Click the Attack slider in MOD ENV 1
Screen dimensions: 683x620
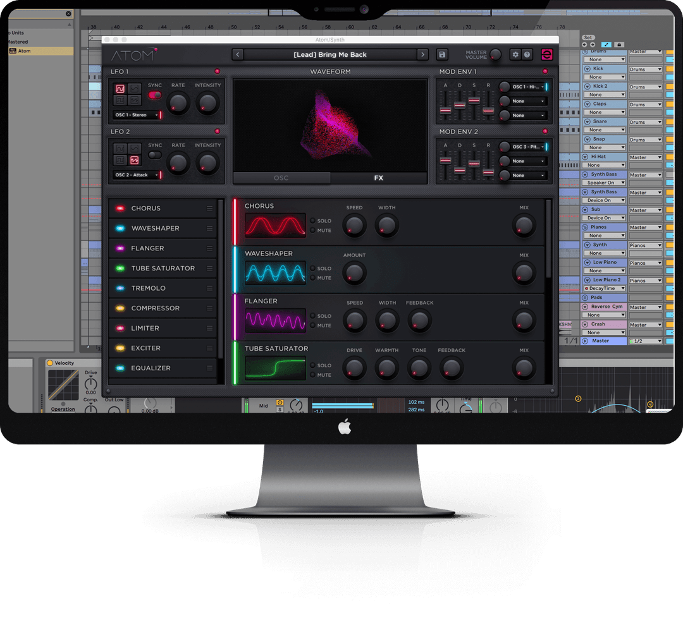(x=445, y=111)
